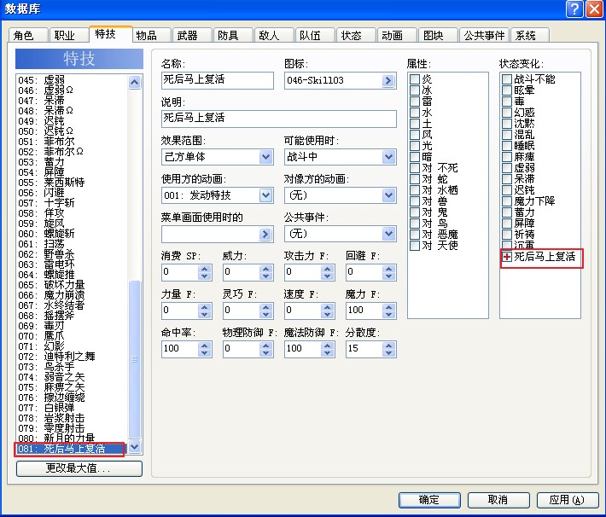Screen dimensions: 606x517
Task: Increase the 速度 F spinner value
Action: pyautogui.click(x=328, y=307)
